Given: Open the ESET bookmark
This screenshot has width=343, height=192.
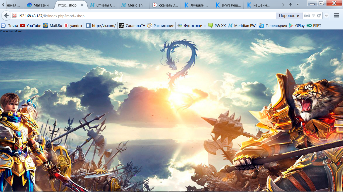Looking at the screenshot, I should click(314, 25).
